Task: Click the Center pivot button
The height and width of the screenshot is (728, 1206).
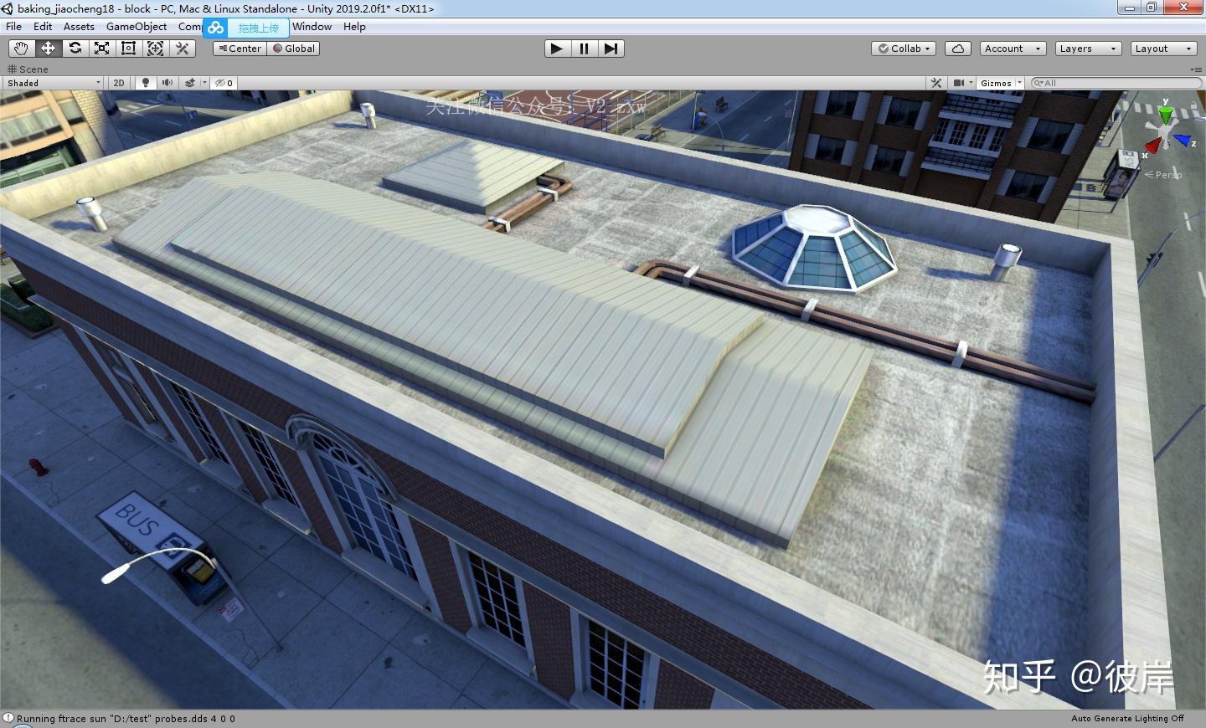Action: tap(240, 49)
